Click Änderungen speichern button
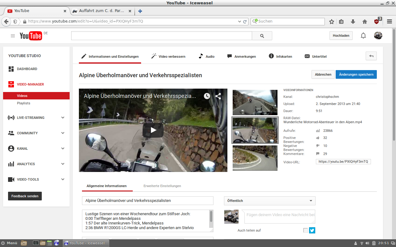This screenshot has height=247, width=396. 356,74
